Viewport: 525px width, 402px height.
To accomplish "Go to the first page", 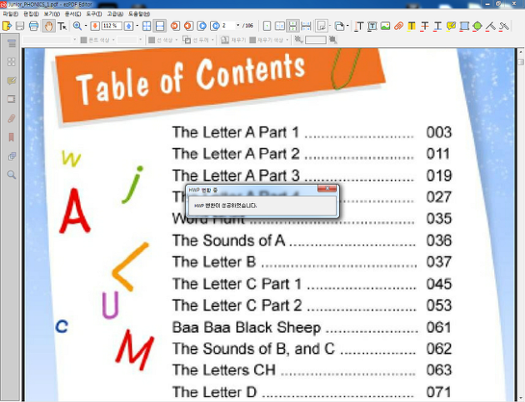I will [x=175, y=26].
